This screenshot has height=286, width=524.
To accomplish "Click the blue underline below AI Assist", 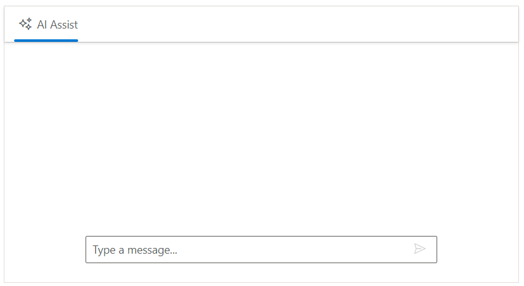I will (x=46, y=40).
